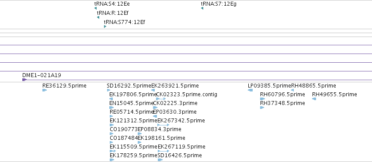
Task: Select the RE36129.5prime EST arrow
Action: point(45,90)
